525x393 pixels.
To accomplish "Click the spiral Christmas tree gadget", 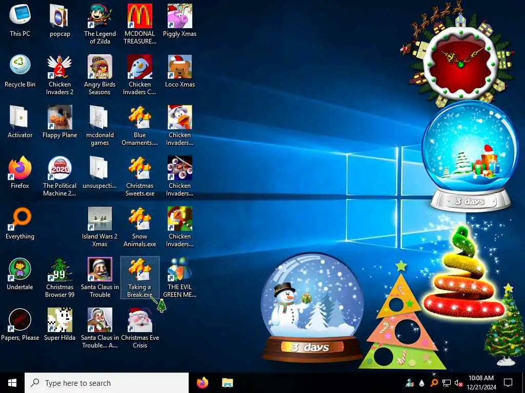I will coord(465,272).
